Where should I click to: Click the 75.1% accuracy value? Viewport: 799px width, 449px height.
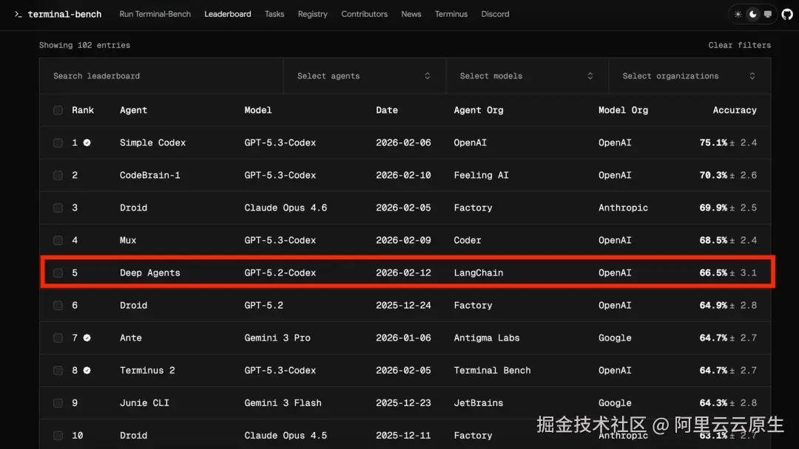tap(713, 143)
